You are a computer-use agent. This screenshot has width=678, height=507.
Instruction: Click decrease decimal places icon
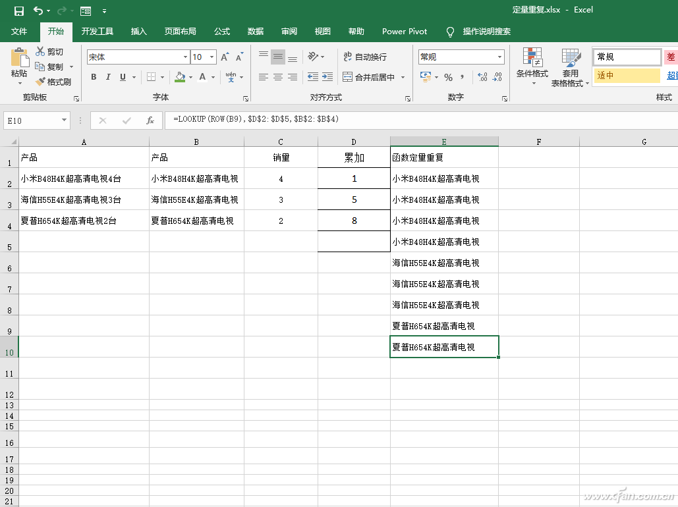497,77
